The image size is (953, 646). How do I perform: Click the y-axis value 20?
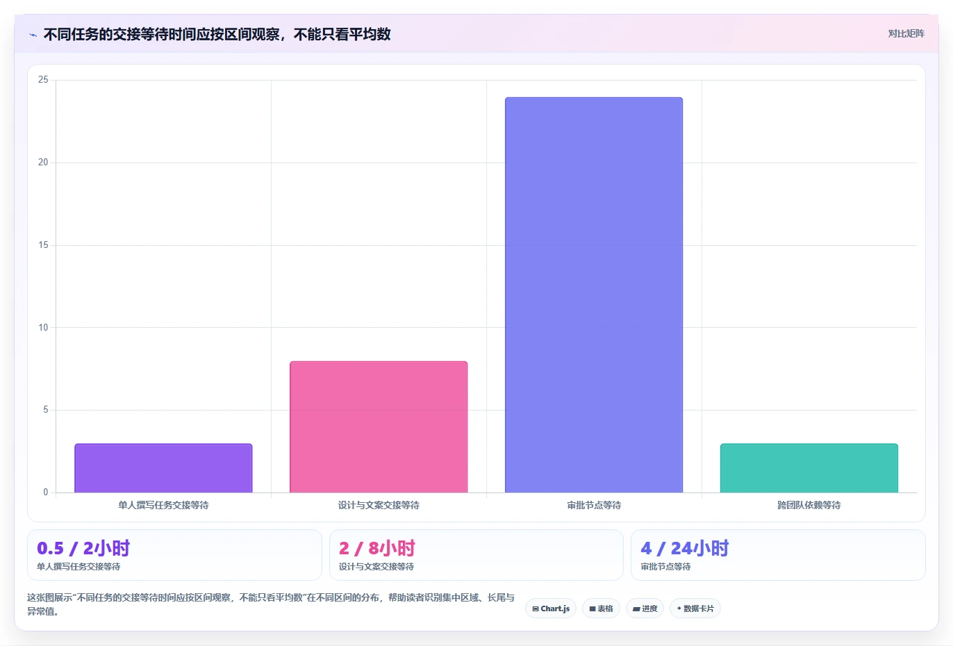click(43, 163)
